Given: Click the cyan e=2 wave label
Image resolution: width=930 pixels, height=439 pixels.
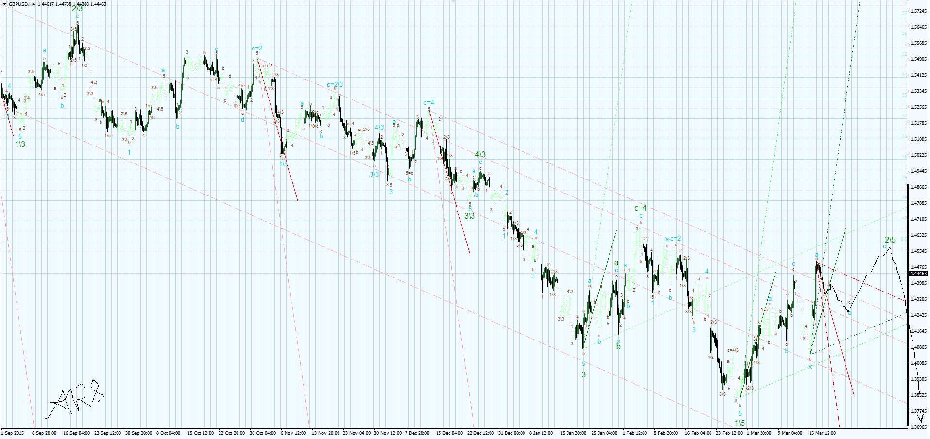Looking at the screenshot, I should pos(257,48).
